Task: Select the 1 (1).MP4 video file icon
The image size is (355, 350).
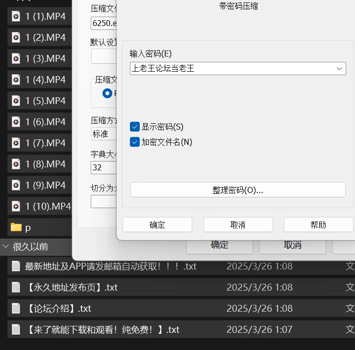Action: click(16, 16)
